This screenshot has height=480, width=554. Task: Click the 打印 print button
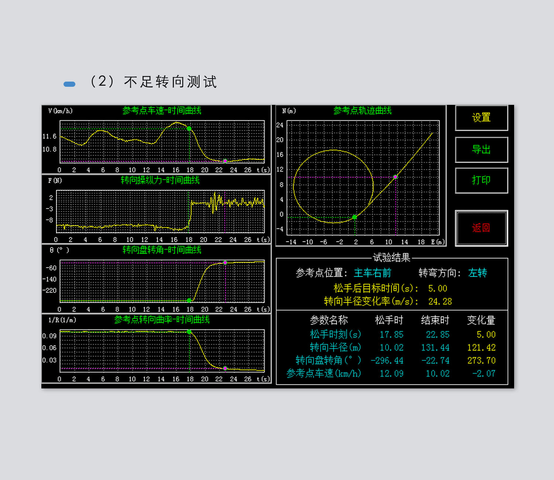481,181
